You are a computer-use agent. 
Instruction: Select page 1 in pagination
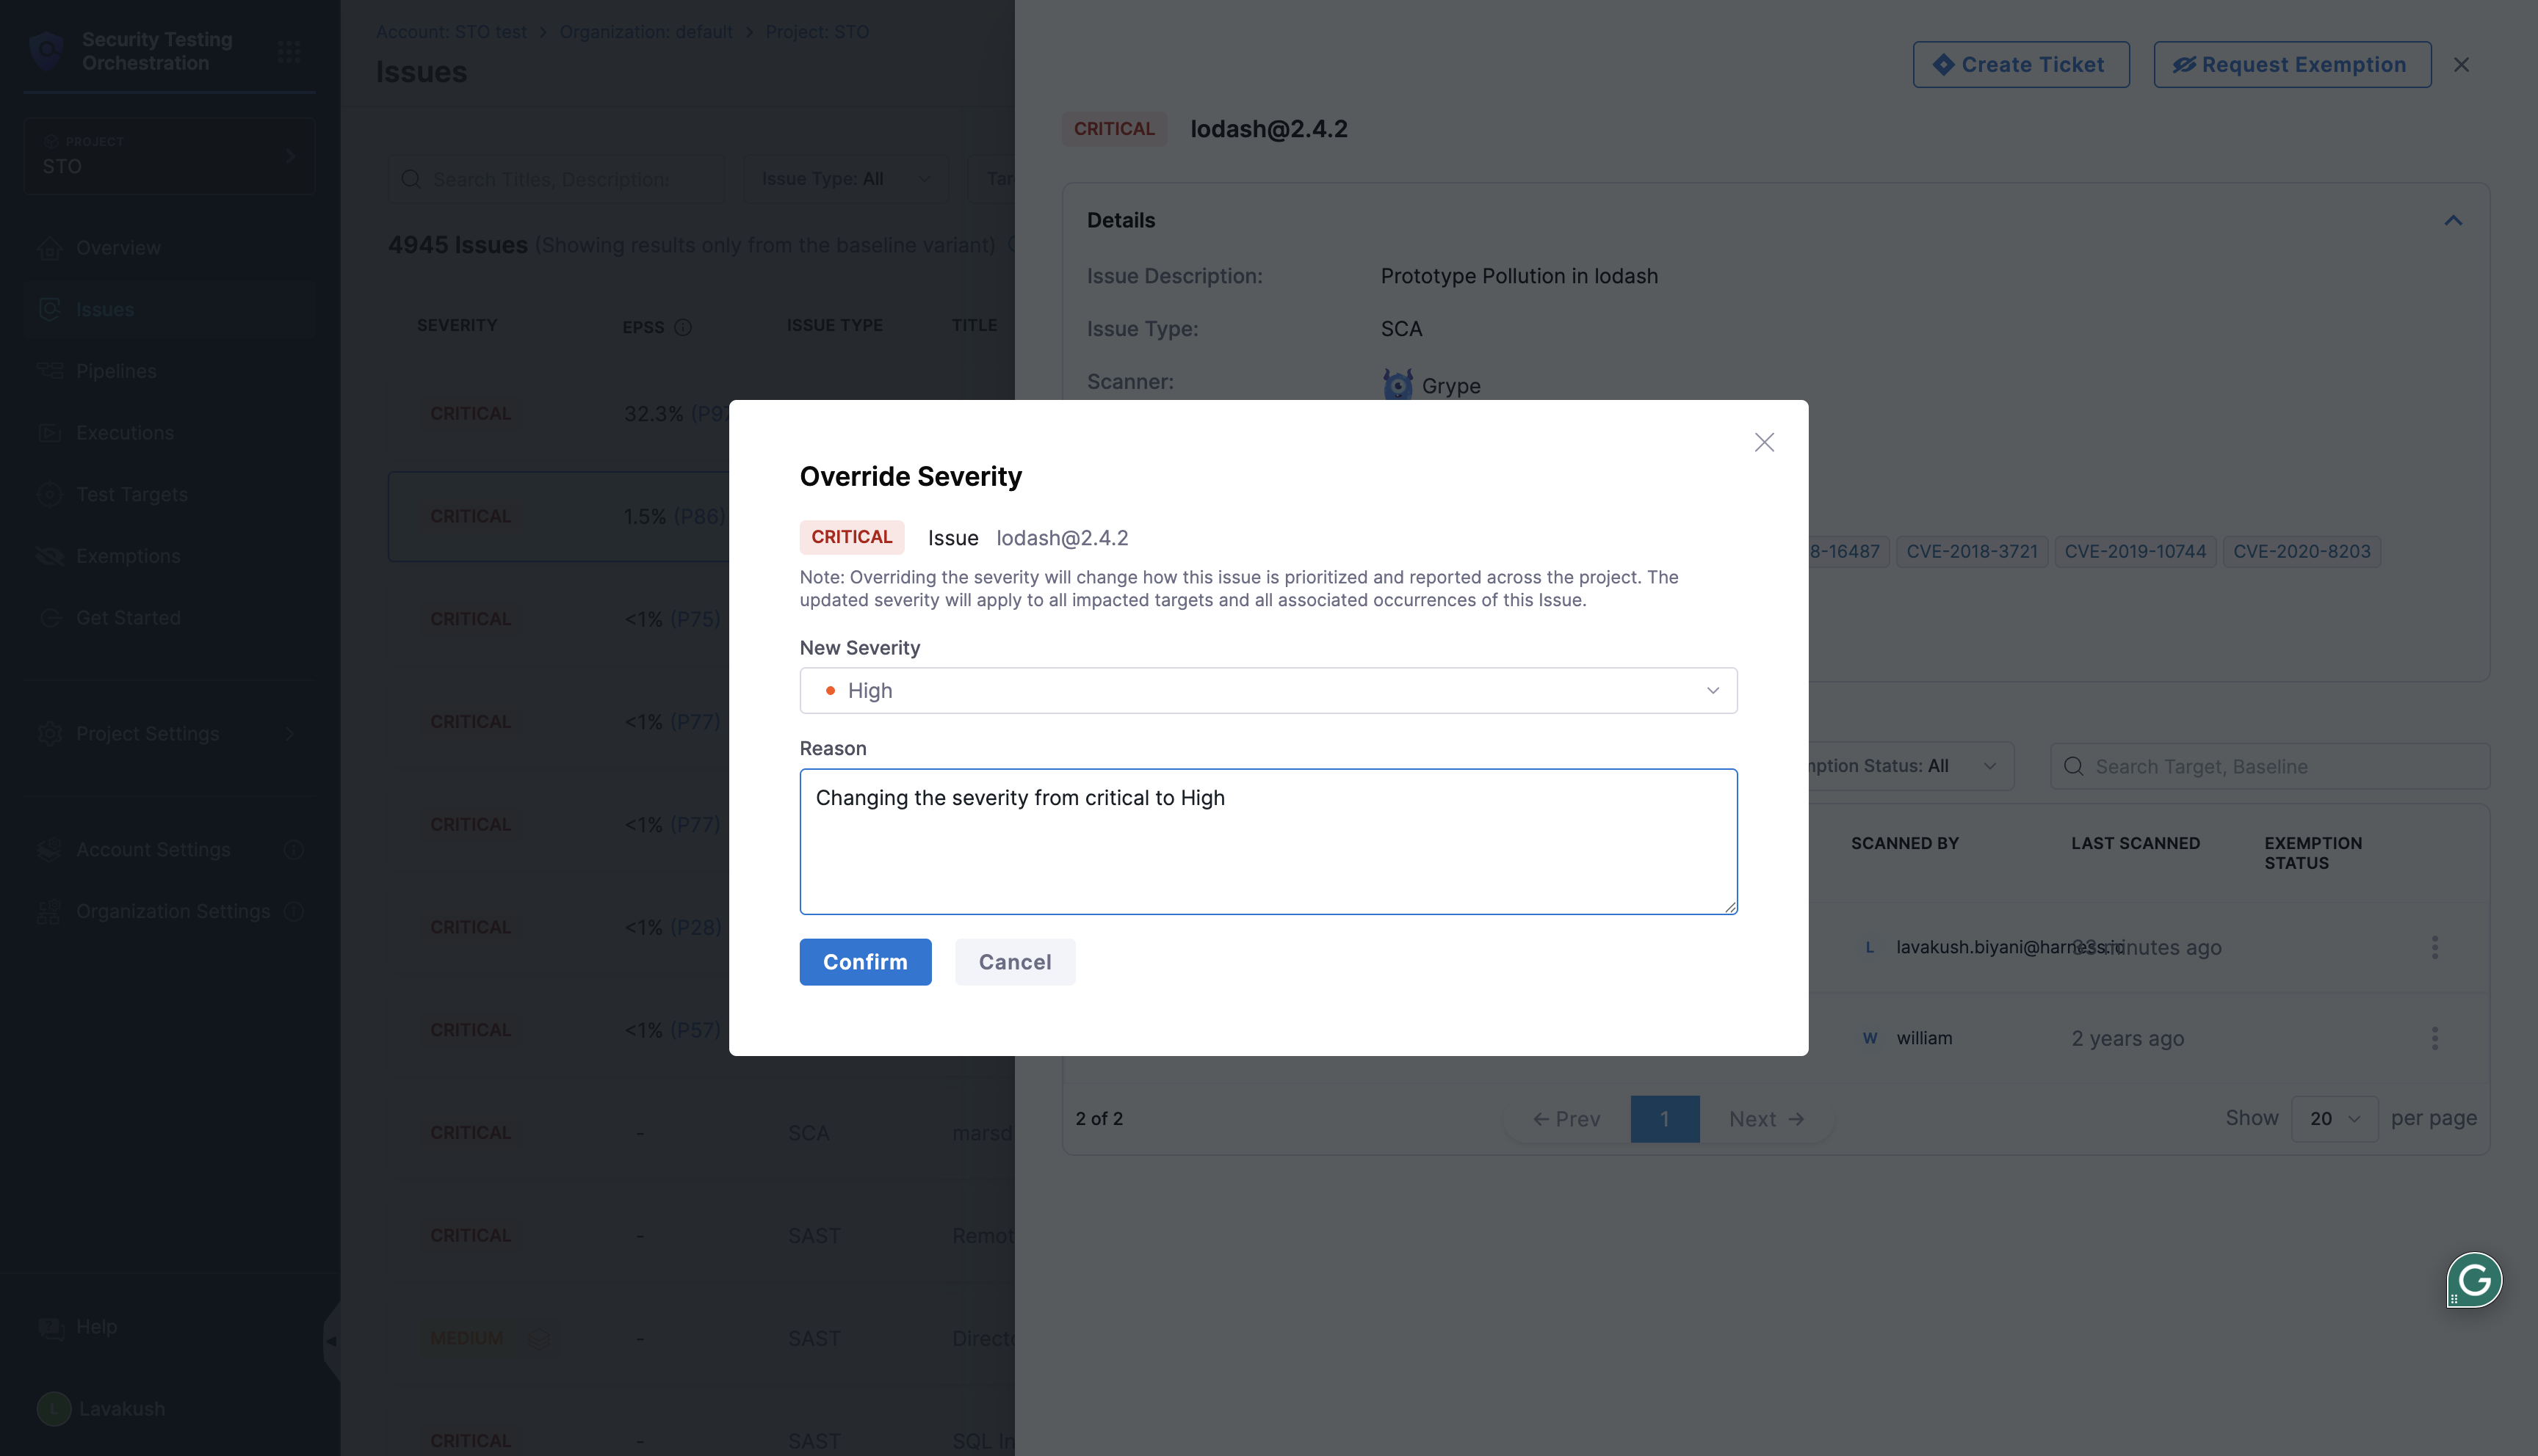coord(1663,1119)
